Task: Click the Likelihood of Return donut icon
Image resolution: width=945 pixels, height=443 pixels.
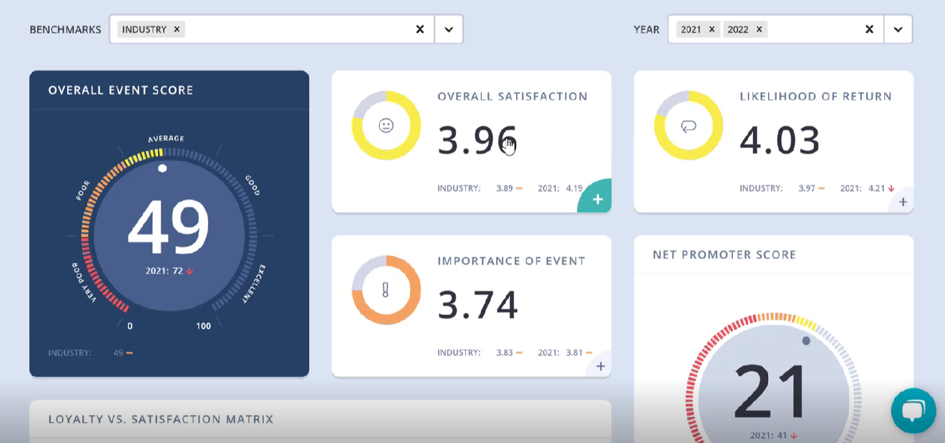Action: point(689,125)
